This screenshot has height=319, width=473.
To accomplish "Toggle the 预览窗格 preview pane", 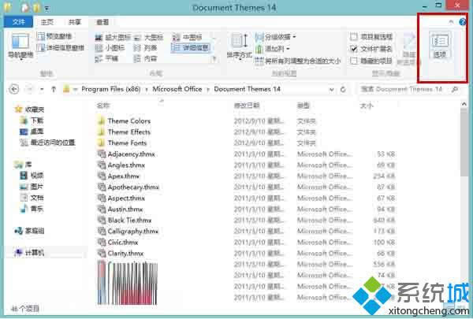I will tap(54, 36).
